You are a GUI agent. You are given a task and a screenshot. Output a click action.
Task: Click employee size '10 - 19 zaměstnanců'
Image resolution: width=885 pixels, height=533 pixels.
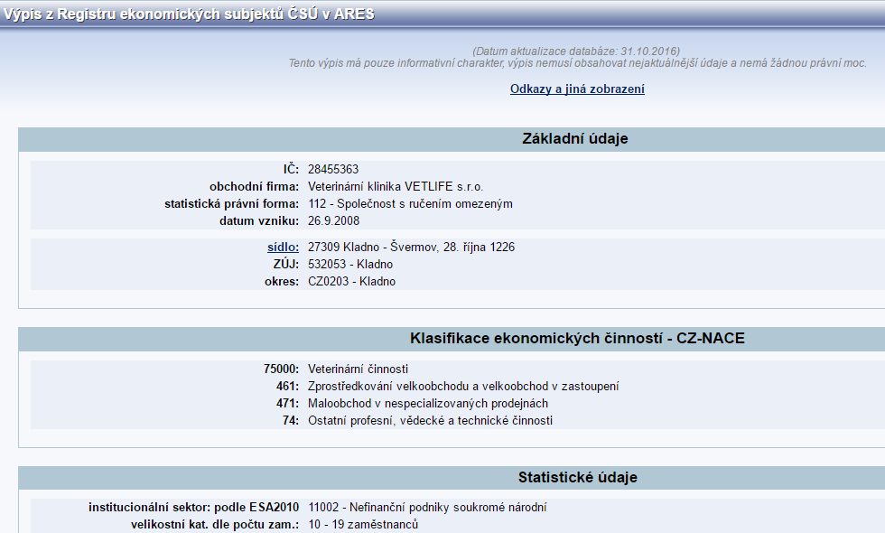tap(363, 524)
